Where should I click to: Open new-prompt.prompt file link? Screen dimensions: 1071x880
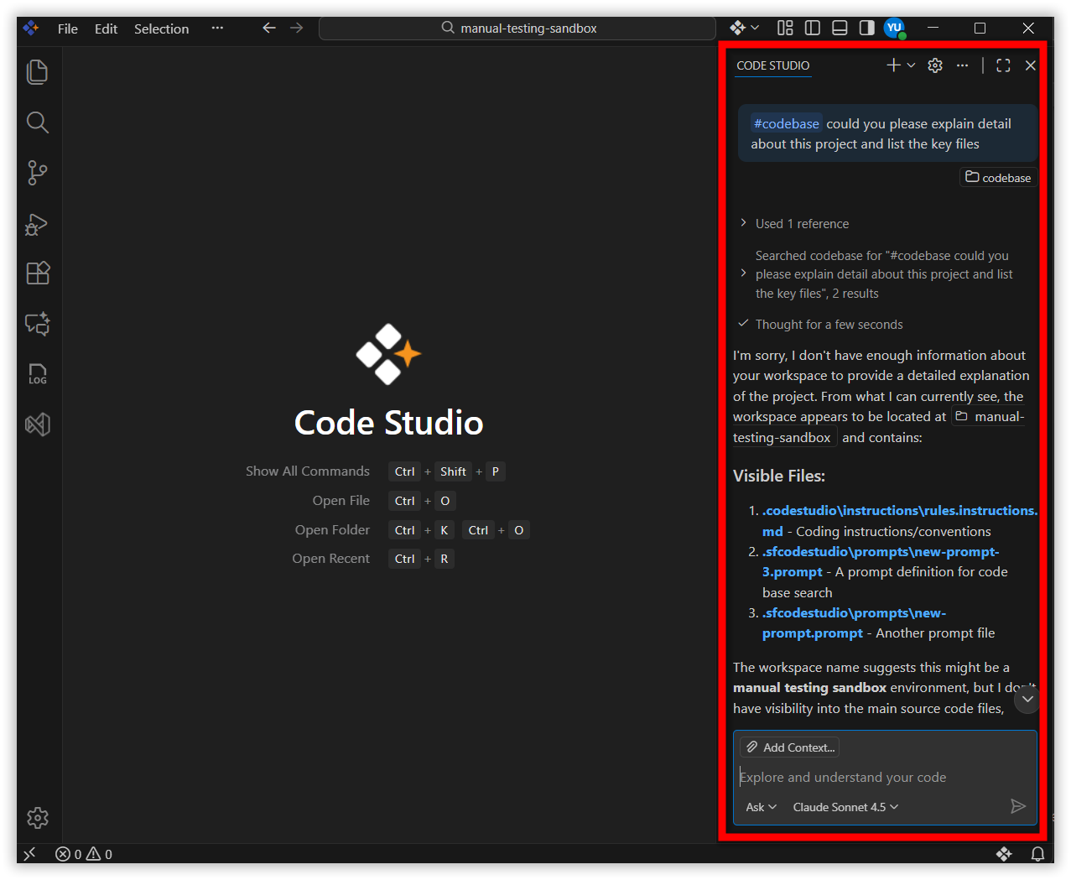point(854,622)
